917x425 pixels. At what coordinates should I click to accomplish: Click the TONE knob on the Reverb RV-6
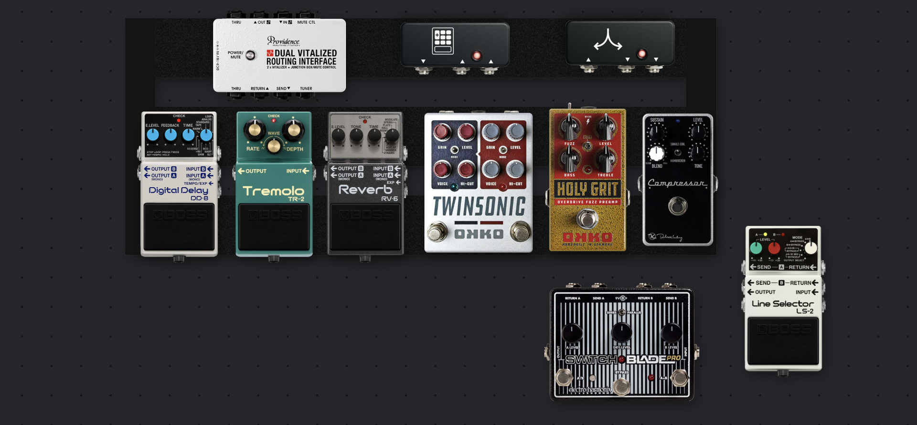356,137
